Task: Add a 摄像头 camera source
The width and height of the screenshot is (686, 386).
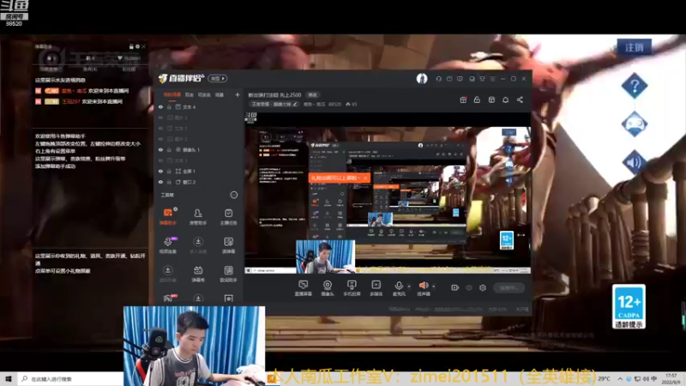Action: [328, 288]
